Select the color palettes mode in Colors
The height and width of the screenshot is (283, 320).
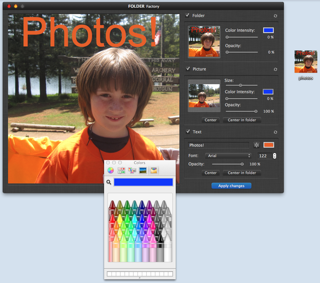click(132, 170)
